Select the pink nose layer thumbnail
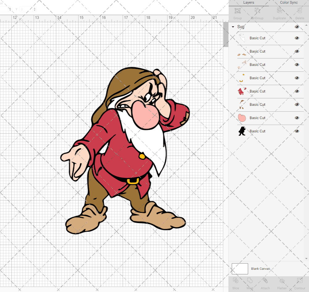This screenshot has height=292, width=309. tap(242, 118)
